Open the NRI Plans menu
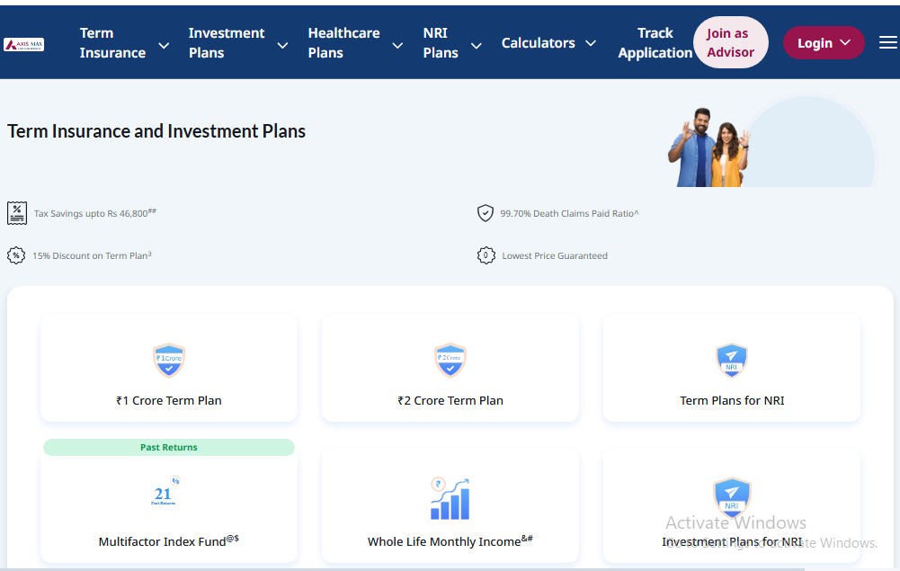 pyautogui.click(x=441, y=42)
